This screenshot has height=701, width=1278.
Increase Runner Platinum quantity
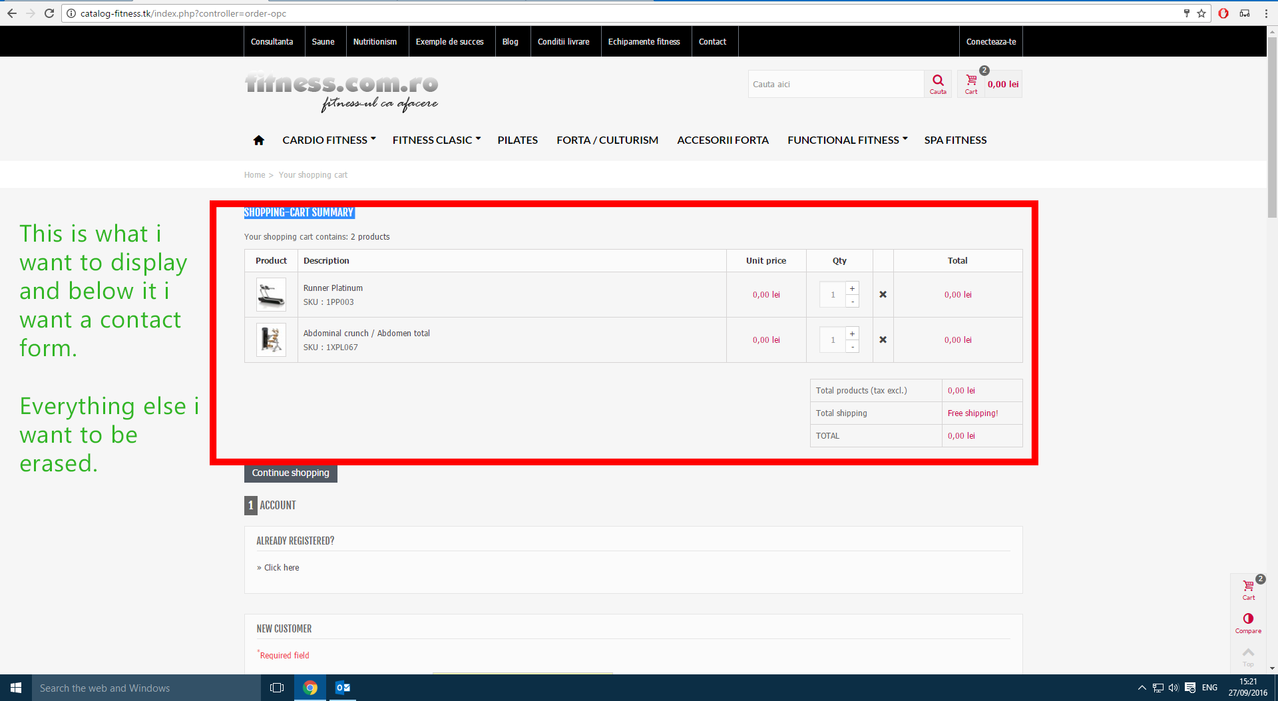click(852, 288)
